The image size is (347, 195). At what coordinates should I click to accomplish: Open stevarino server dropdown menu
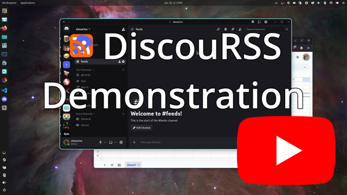point(83,29)
